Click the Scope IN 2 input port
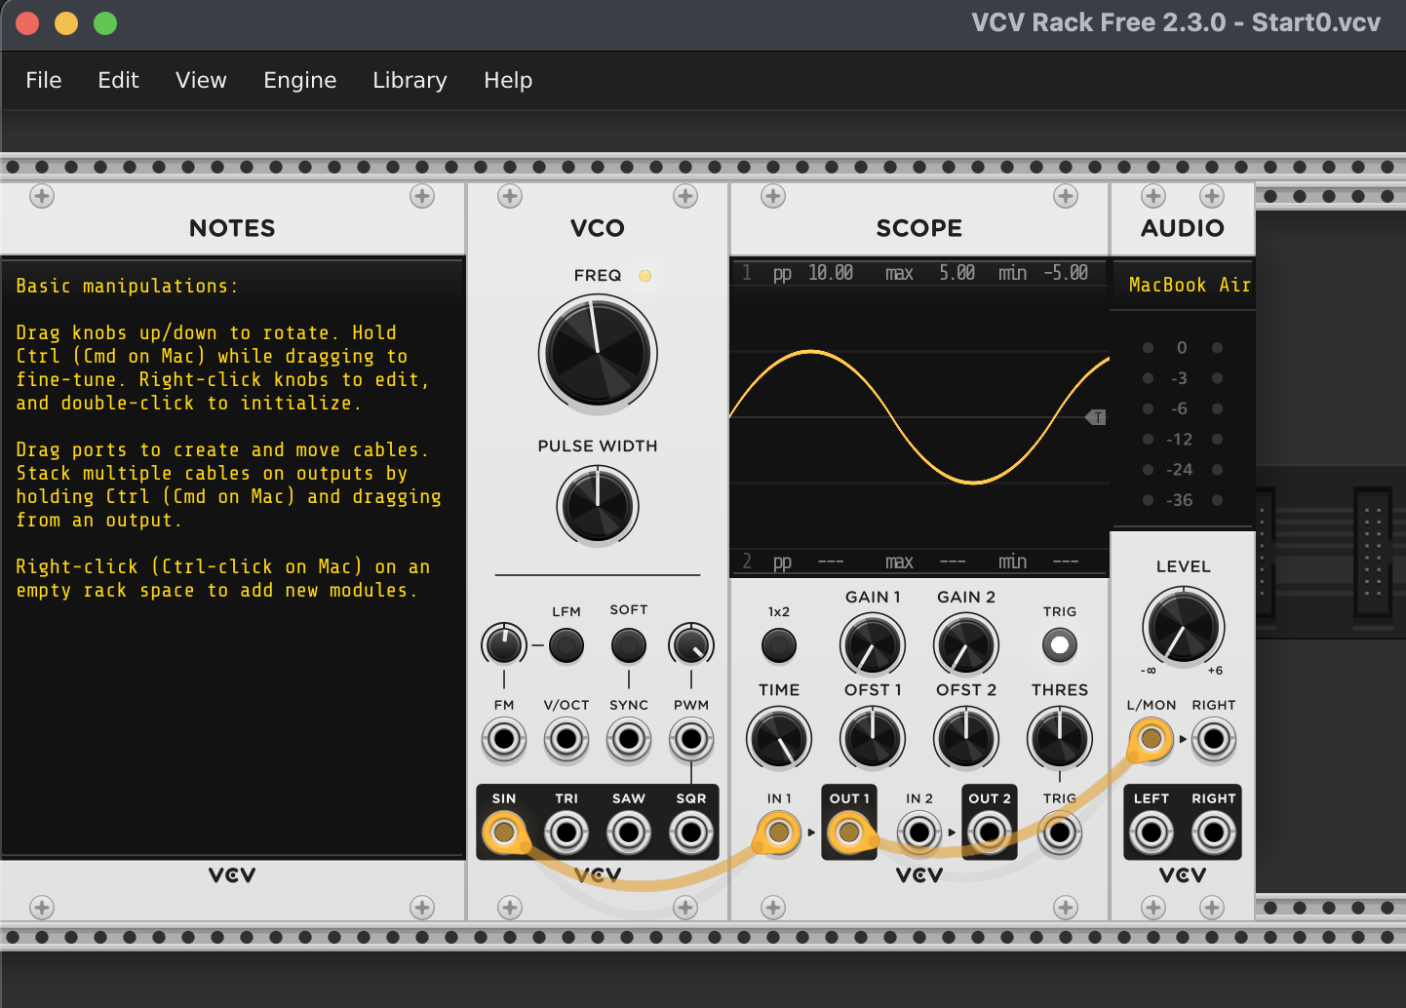Image resolution: width=1406 pixels, height=1008 pixels. pos(918,833)
